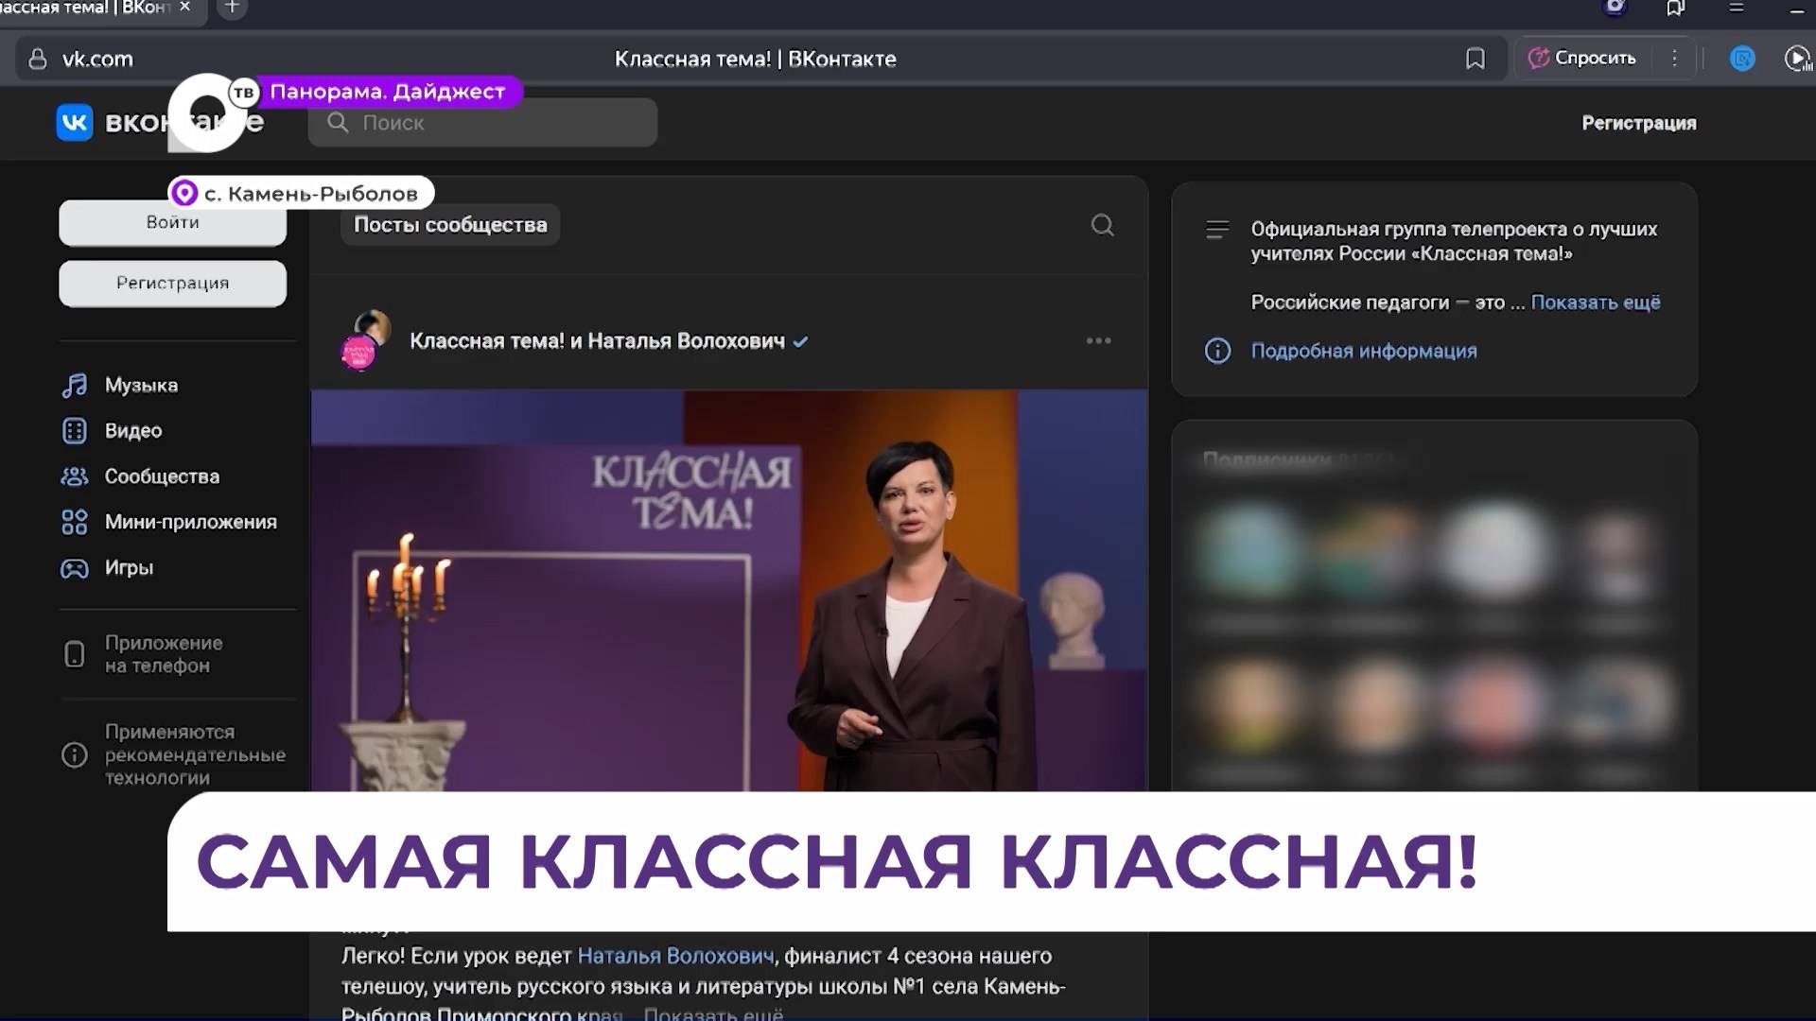Open the Приложение на телефон phone icon
The image size is (1816, 1021).
coord(75,654)
